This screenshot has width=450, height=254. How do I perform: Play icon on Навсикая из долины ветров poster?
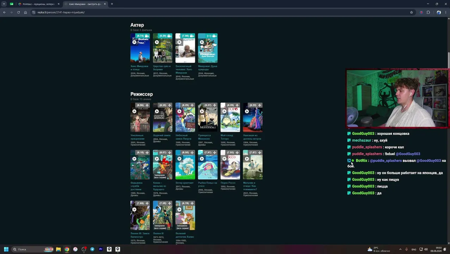tap(247, 111)
